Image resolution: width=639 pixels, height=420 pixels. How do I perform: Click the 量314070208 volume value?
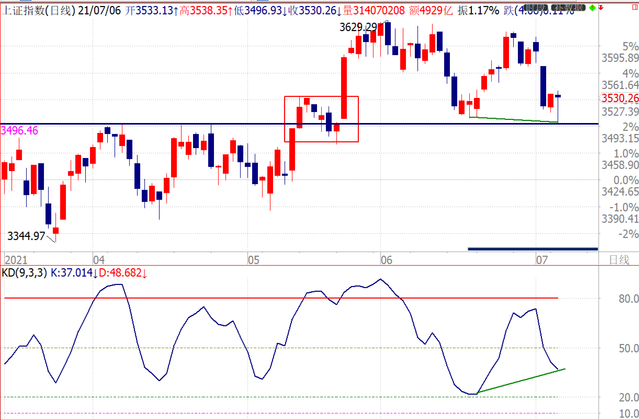pos(374,11)
